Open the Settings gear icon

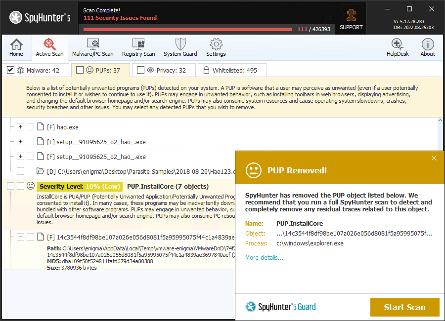click(216, 47)
